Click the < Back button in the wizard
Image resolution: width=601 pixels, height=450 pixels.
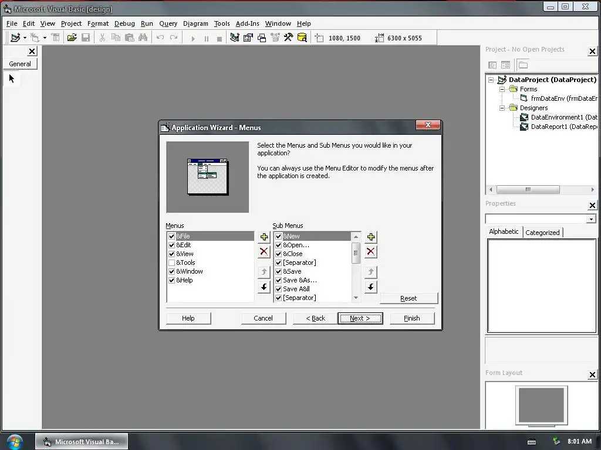315,318
